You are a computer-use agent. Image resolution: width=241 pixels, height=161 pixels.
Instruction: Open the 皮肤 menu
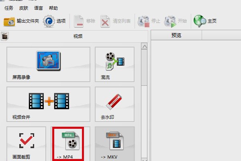[x=24, y=8]
